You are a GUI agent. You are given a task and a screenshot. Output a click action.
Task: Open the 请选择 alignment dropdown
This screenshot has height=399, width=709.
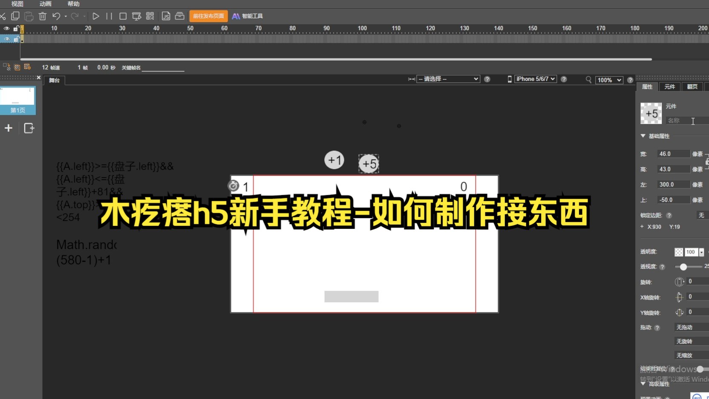pos(448,79)
